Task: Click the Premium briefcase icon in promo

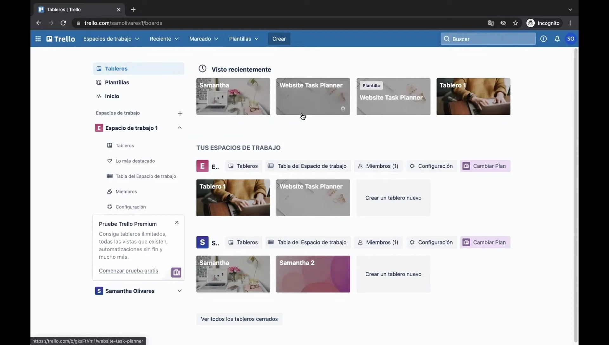Action: 176,272
